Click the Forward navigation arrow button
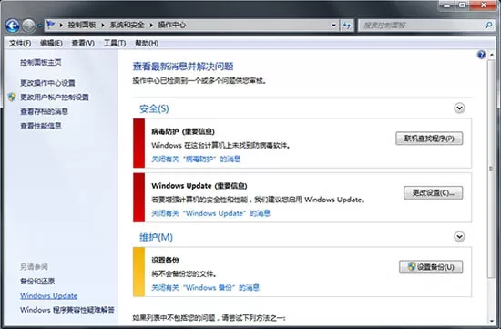The image size is (501, 329). (x=28, y=26)
